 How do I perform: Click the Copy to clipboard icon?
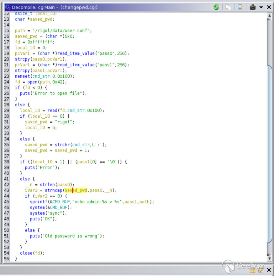[x=228, y=7]
